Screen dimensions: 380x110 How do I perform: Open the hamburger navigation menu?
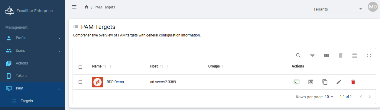74,7
